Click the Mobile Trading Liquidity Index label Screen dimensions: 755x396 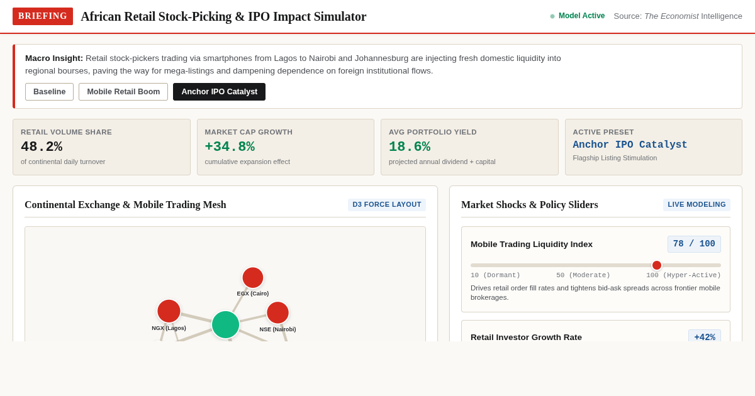(x=532, y=244)
